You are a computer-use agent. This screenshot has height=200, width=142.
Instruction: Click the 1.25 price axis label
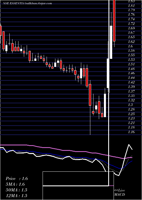click(131, 114)
